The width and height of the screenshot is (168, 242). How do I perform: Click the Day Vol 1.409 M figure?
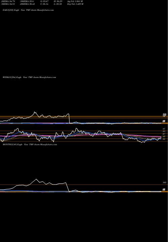75,4
